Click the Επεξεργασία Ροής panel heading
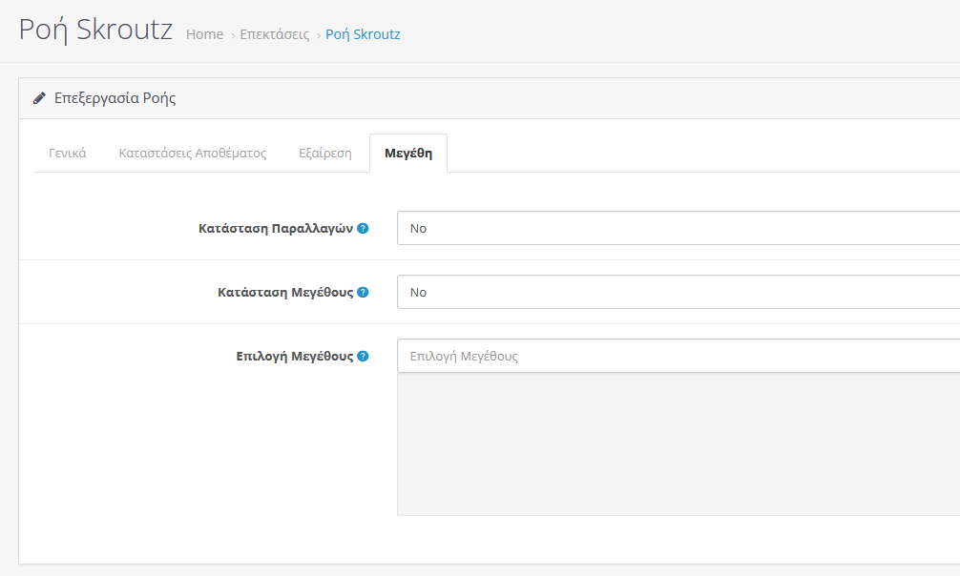 [x=115, y=98]
